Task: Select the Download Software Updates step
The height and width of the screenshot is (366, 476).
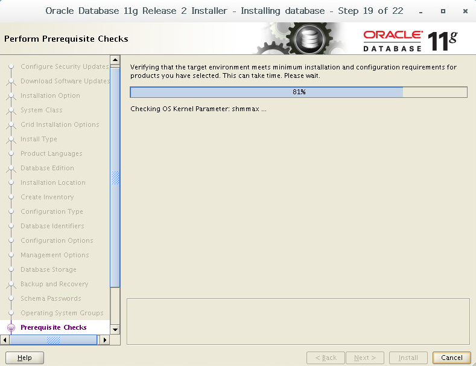Action: click(65, 81)
